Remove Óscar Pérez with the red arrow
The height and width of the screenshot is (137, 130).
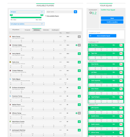pos(121,45)
